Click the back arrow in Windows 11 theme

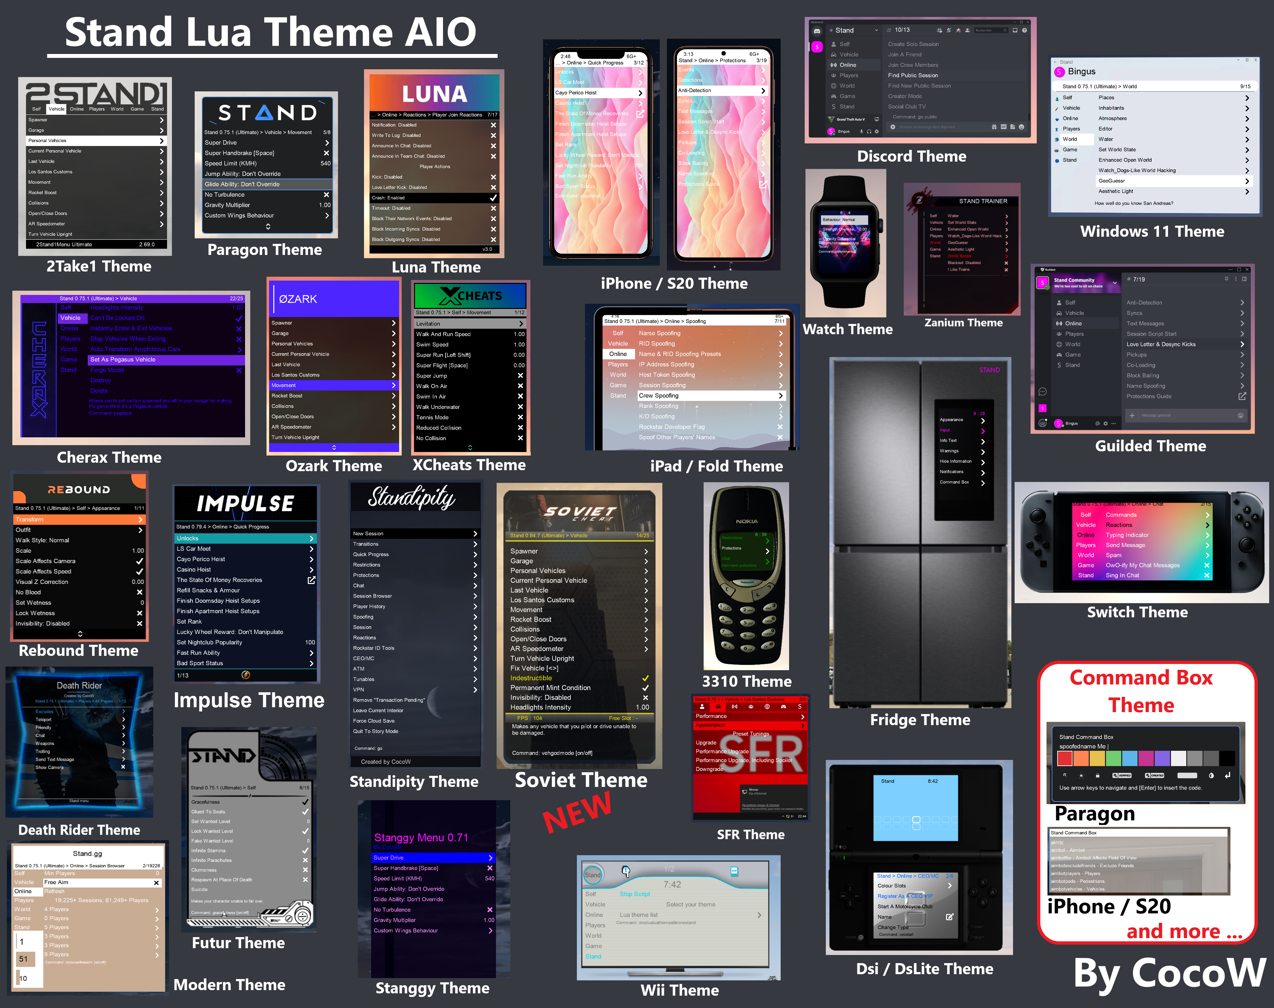click(1056, 62)
